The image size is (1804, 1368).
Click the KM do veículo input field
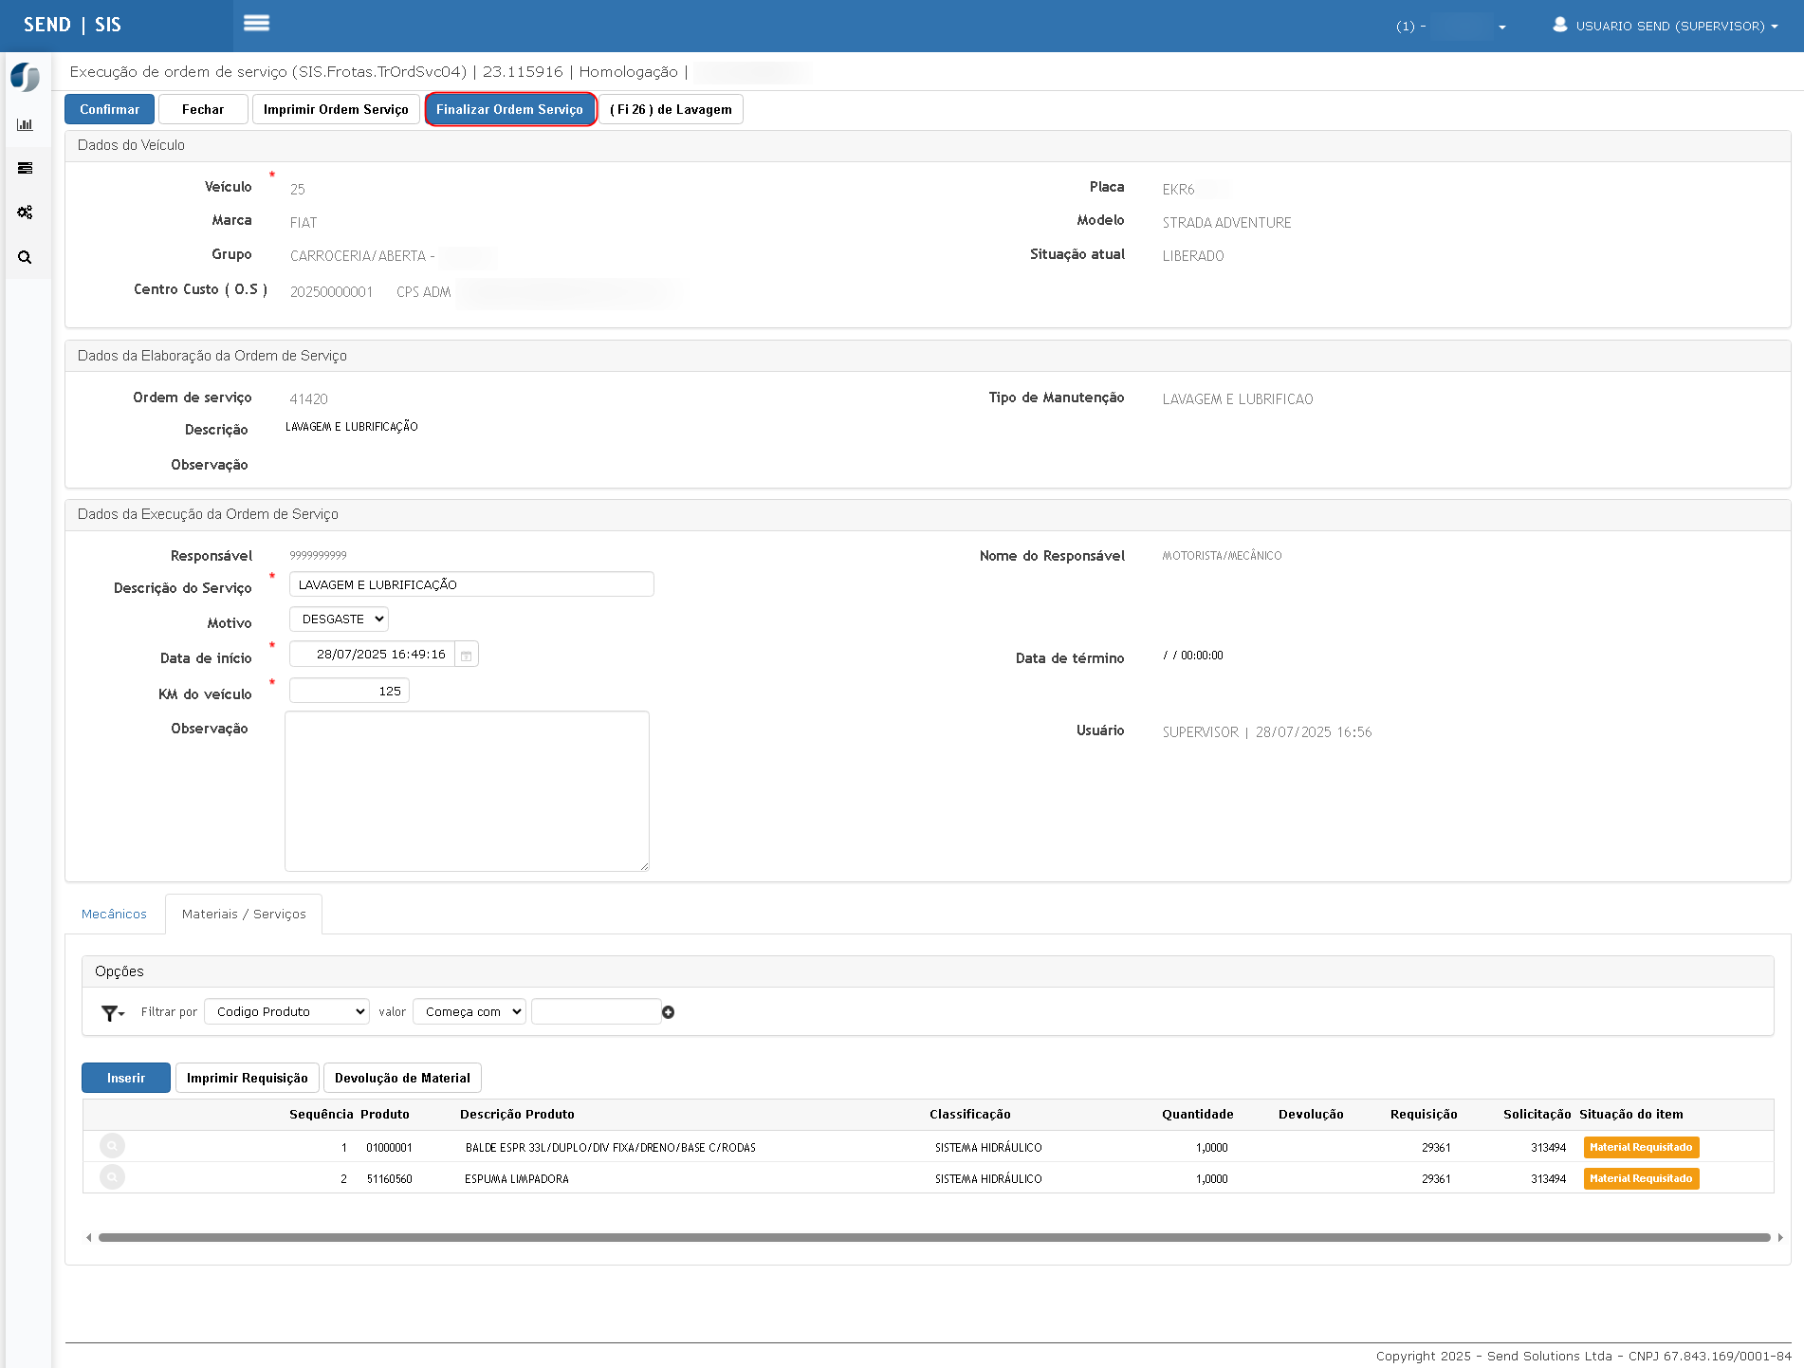pyautogui.click(x=349, y=691)
